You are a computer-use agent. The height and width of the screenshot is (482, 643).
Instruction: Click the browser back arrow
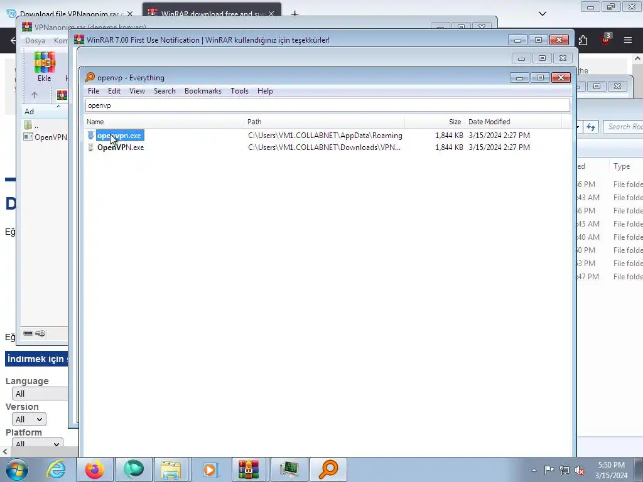[13, 40]
